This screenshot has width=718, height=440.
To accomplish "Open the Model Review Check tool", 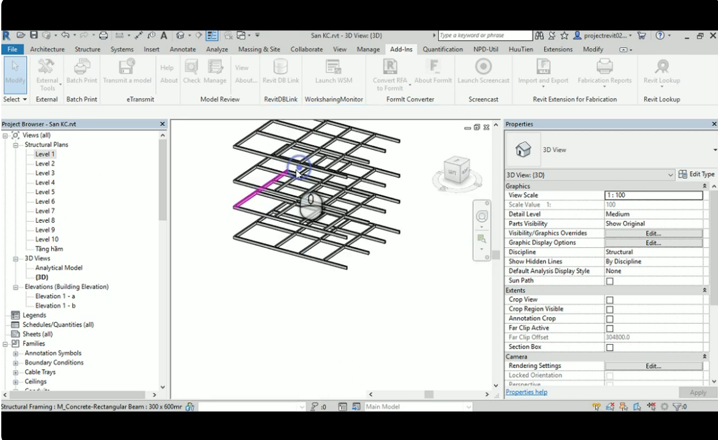I will pyautogui.click(x=191, y=72).
